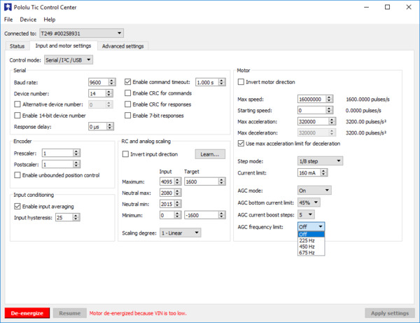The height and width of the screenshot is (323, 420).
Task: Enable 7-bit responses checkbox
Action: click(128, 116)
